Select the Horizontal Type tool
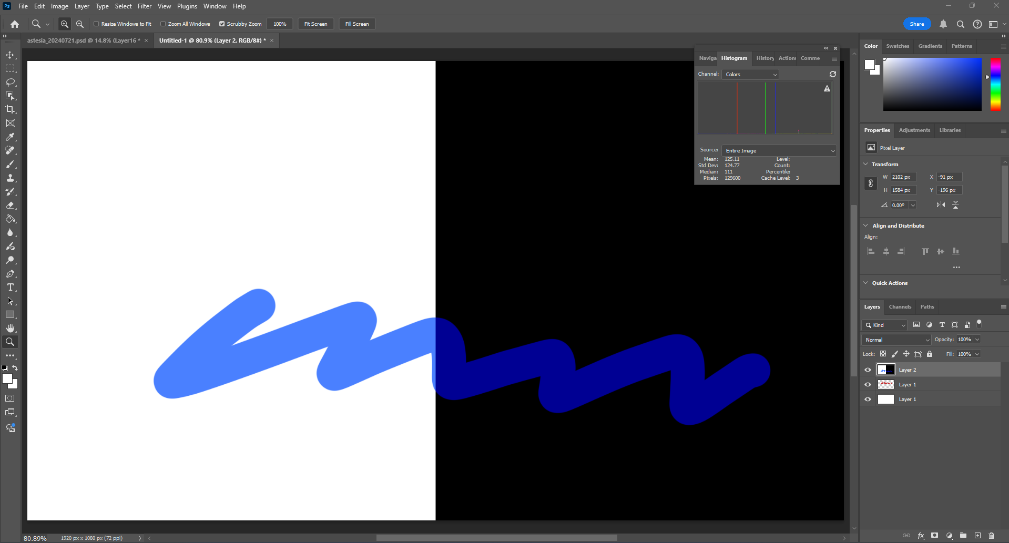Viewport: 1009px width, 543px height. [10, 287]
